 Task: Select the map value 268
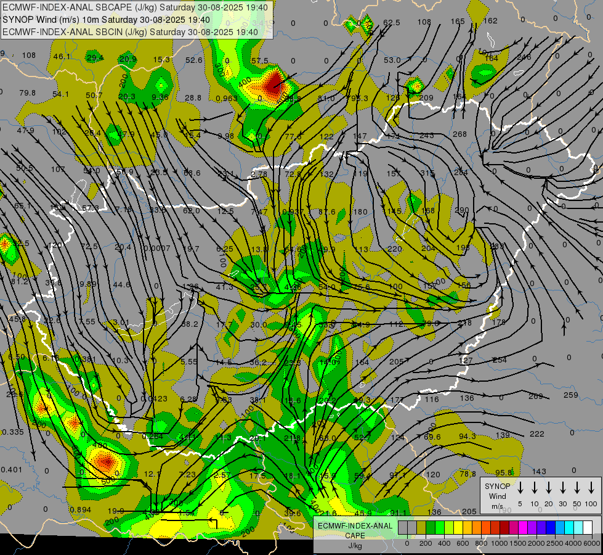coord(459,134)
